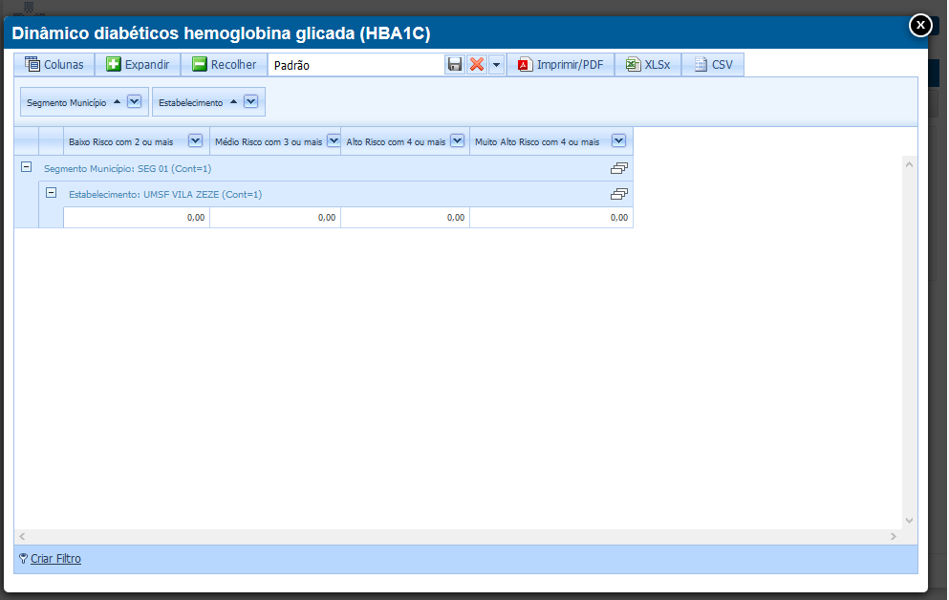949x600 pixels.
Task: Open the Colunas column chooser
Action: click(x=54, y=65)
